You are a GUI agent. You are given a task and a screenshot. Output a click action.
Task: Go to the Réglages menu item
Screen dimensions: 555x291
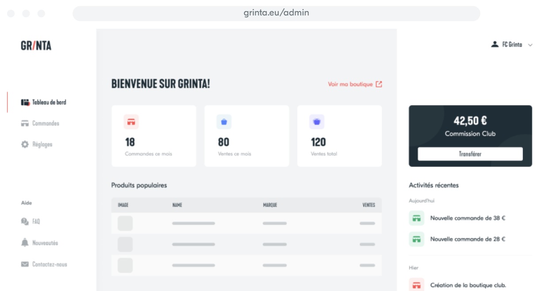[x=42, y=144]
